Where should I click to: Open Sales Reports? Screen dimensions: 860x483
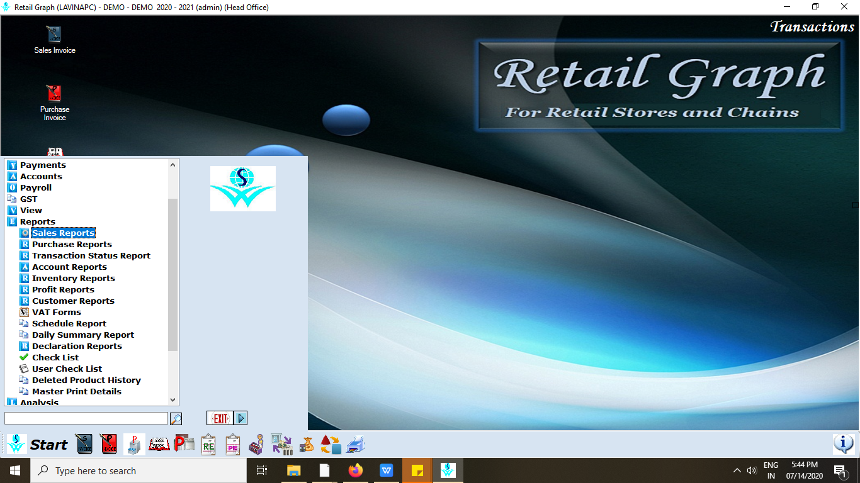pyautogui.click(x=63, y=233)
